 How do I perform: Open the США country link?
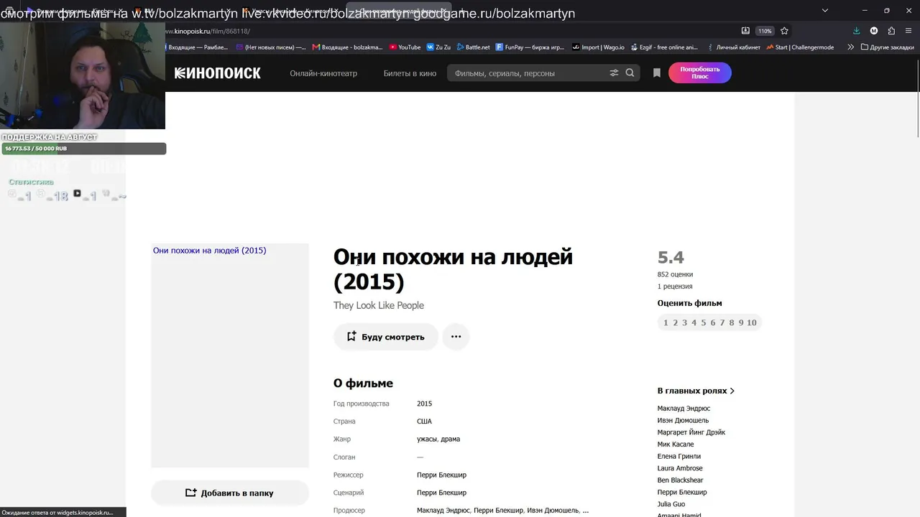tap(424, 421)
